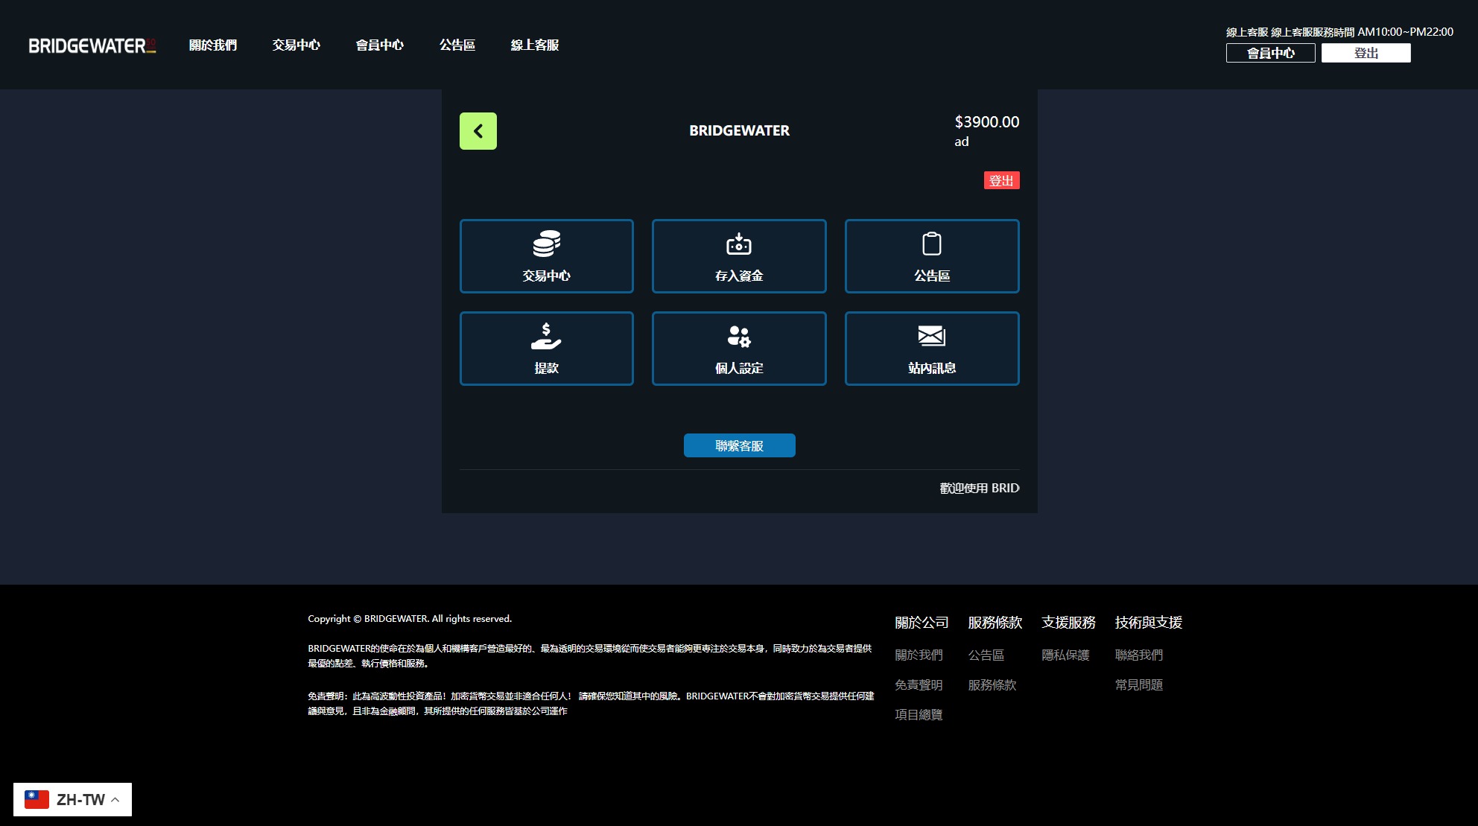Open 會員中心 from the top right
The width and height of the screenshot is (1478, 826).
pos(1270,53)
